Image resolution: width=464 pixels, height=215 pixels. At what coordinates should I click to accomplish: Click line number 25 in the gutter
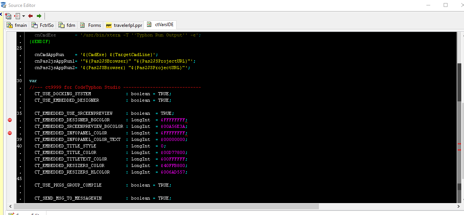pos(19,48)
